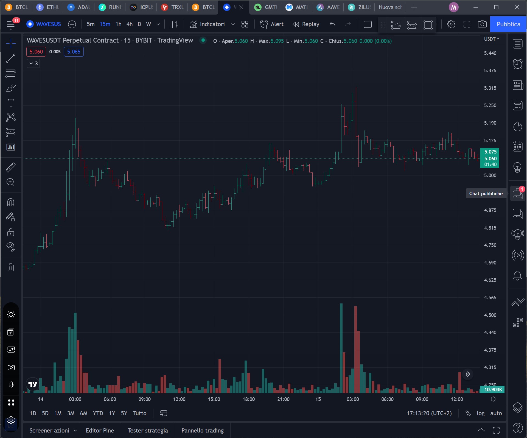Open the news panel

518,85
